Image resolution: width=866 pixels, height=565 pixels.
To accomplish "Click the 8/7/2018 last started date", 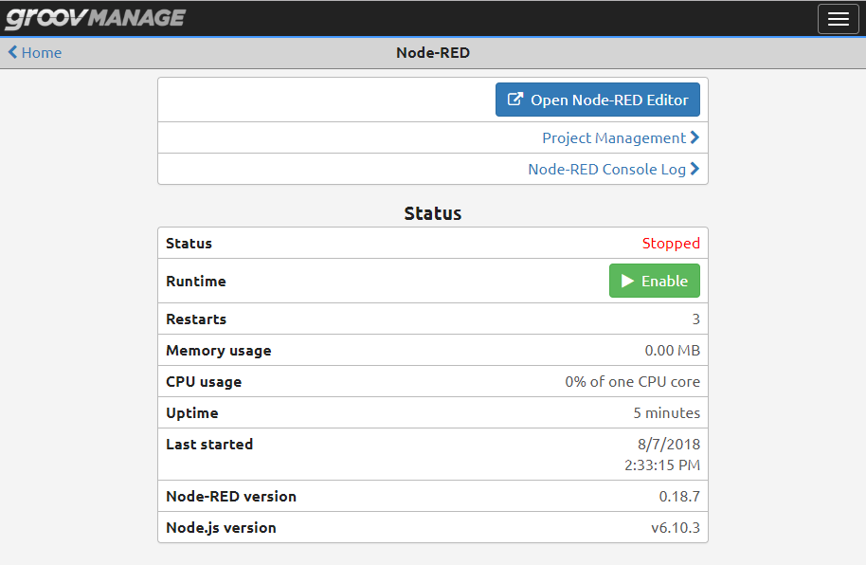I will (x=669, y=444).
